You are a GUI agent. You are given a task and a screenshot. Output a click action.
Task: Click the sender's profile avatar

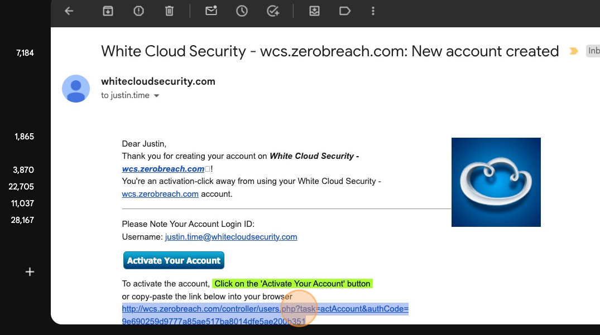tap(76, 89)
